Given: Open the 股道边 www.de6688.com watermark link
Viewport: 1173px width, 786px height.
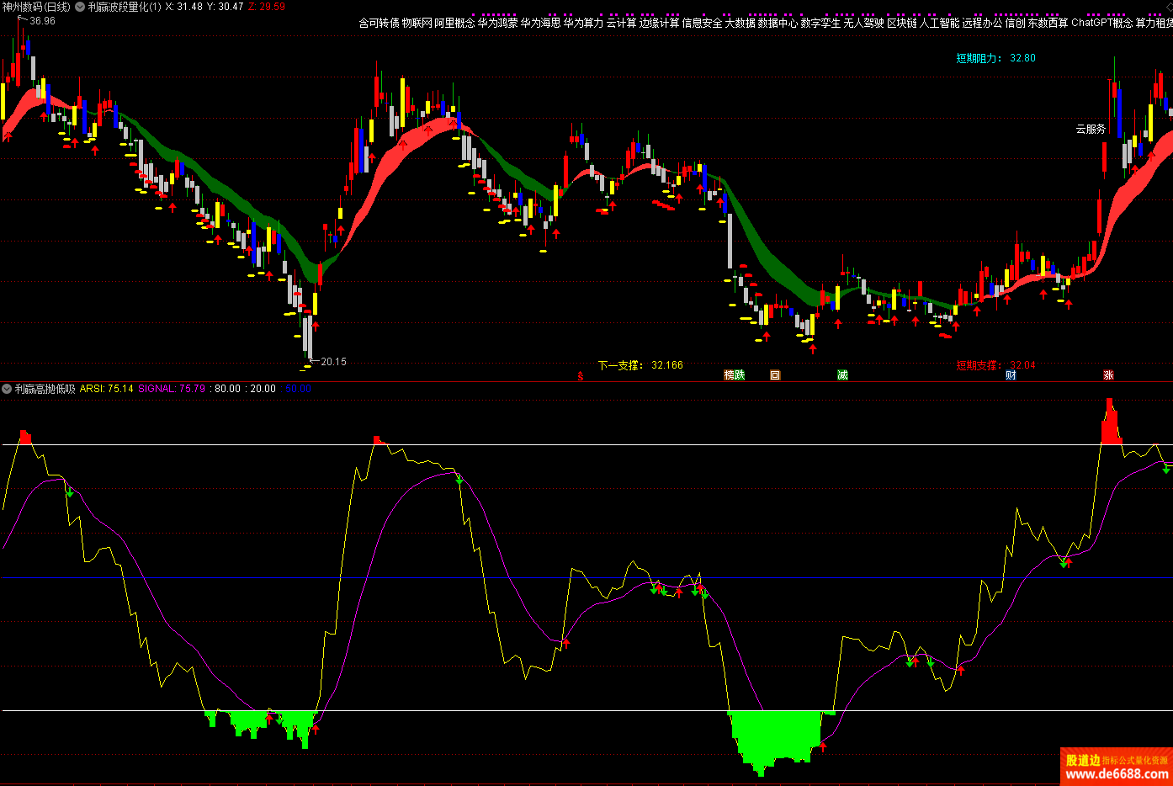Looking at the screenshot, I should click(1116, 767).
